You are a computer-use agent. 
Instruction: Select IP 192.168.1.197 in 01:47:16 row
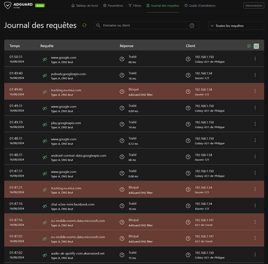click(x=204, y=220)
